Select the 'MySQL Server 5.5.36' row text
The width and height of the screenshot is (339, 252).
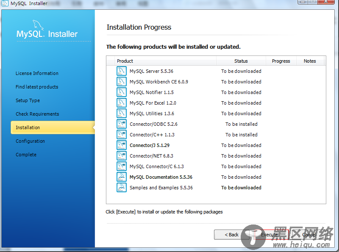click(x=151, y=71)
